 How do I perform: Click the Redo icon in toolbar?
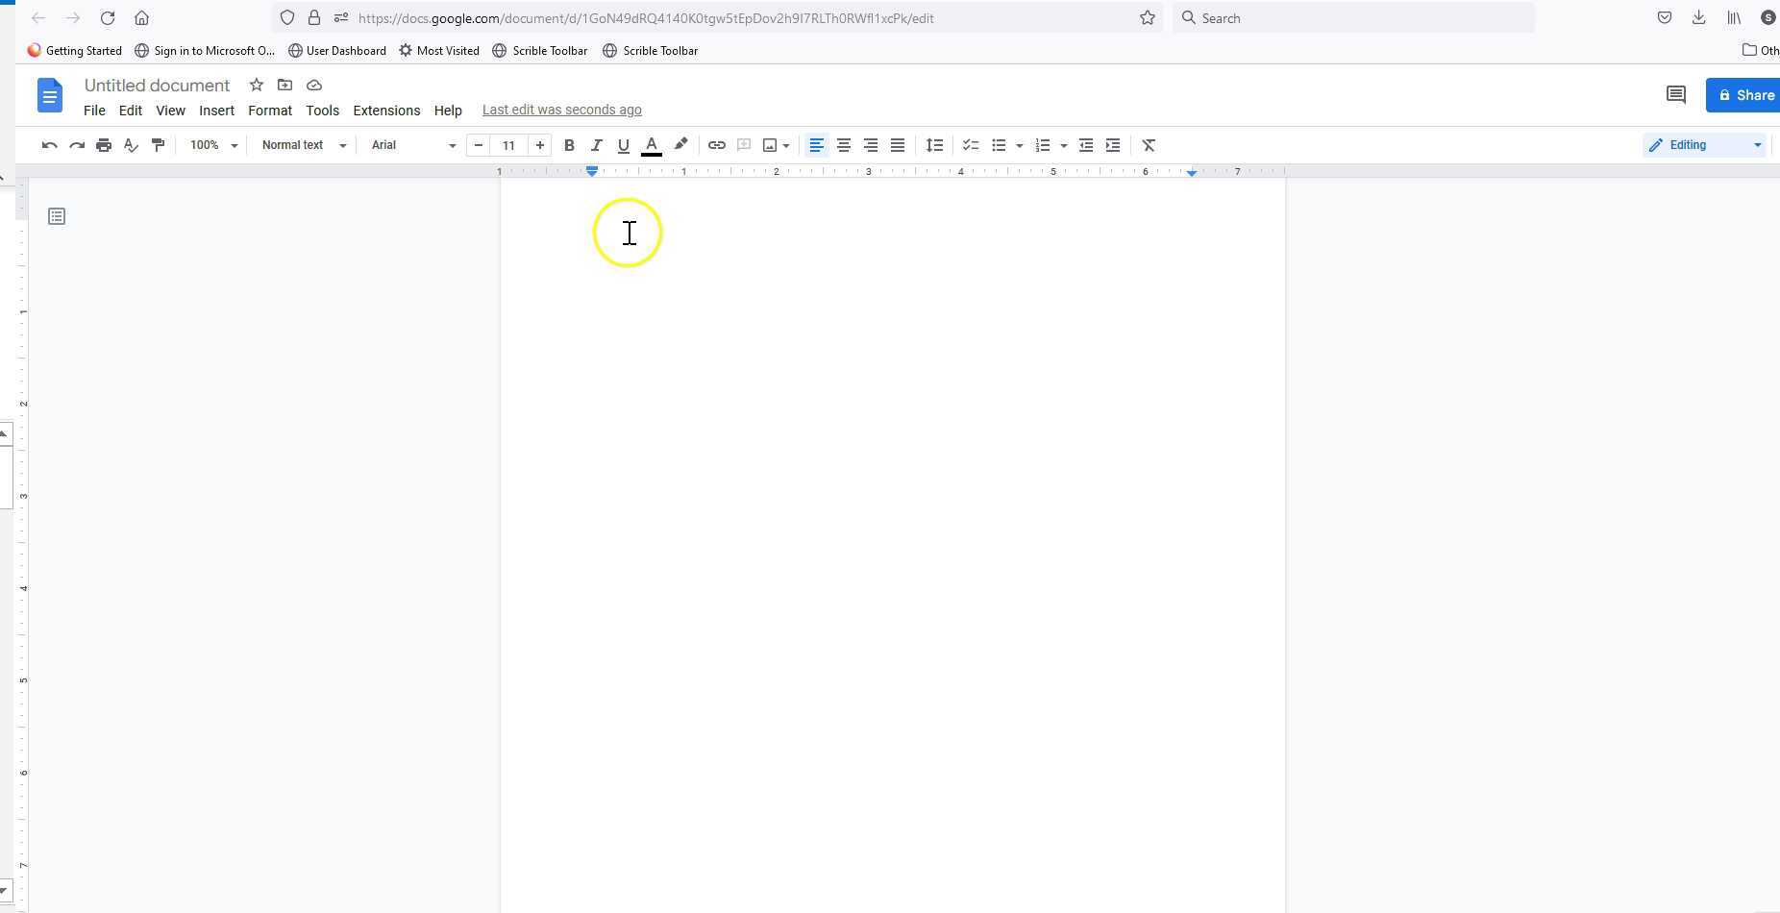(x=77, y=145)
